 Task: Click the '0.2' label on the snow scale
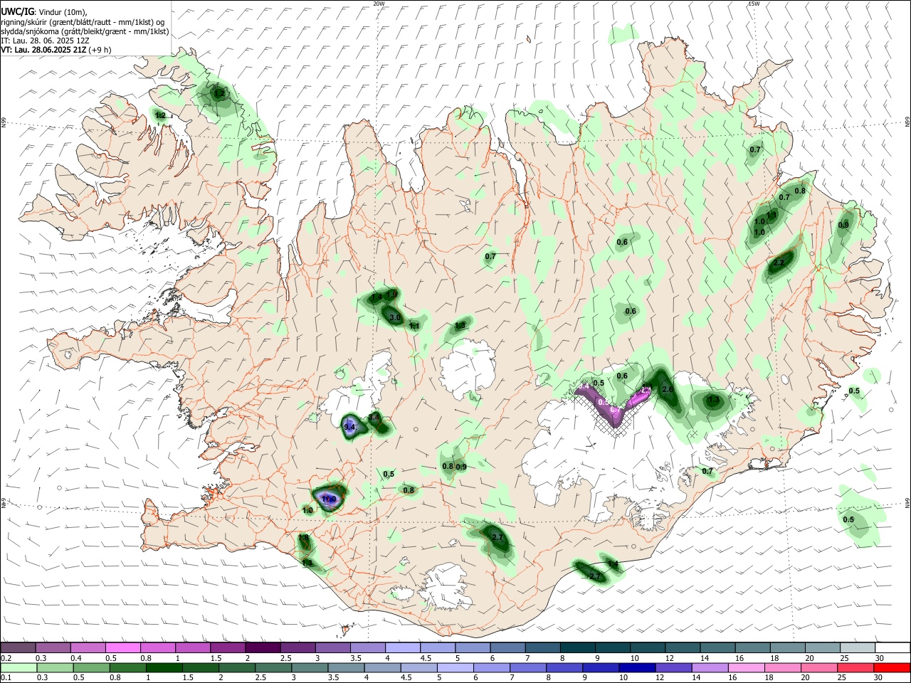6,658
